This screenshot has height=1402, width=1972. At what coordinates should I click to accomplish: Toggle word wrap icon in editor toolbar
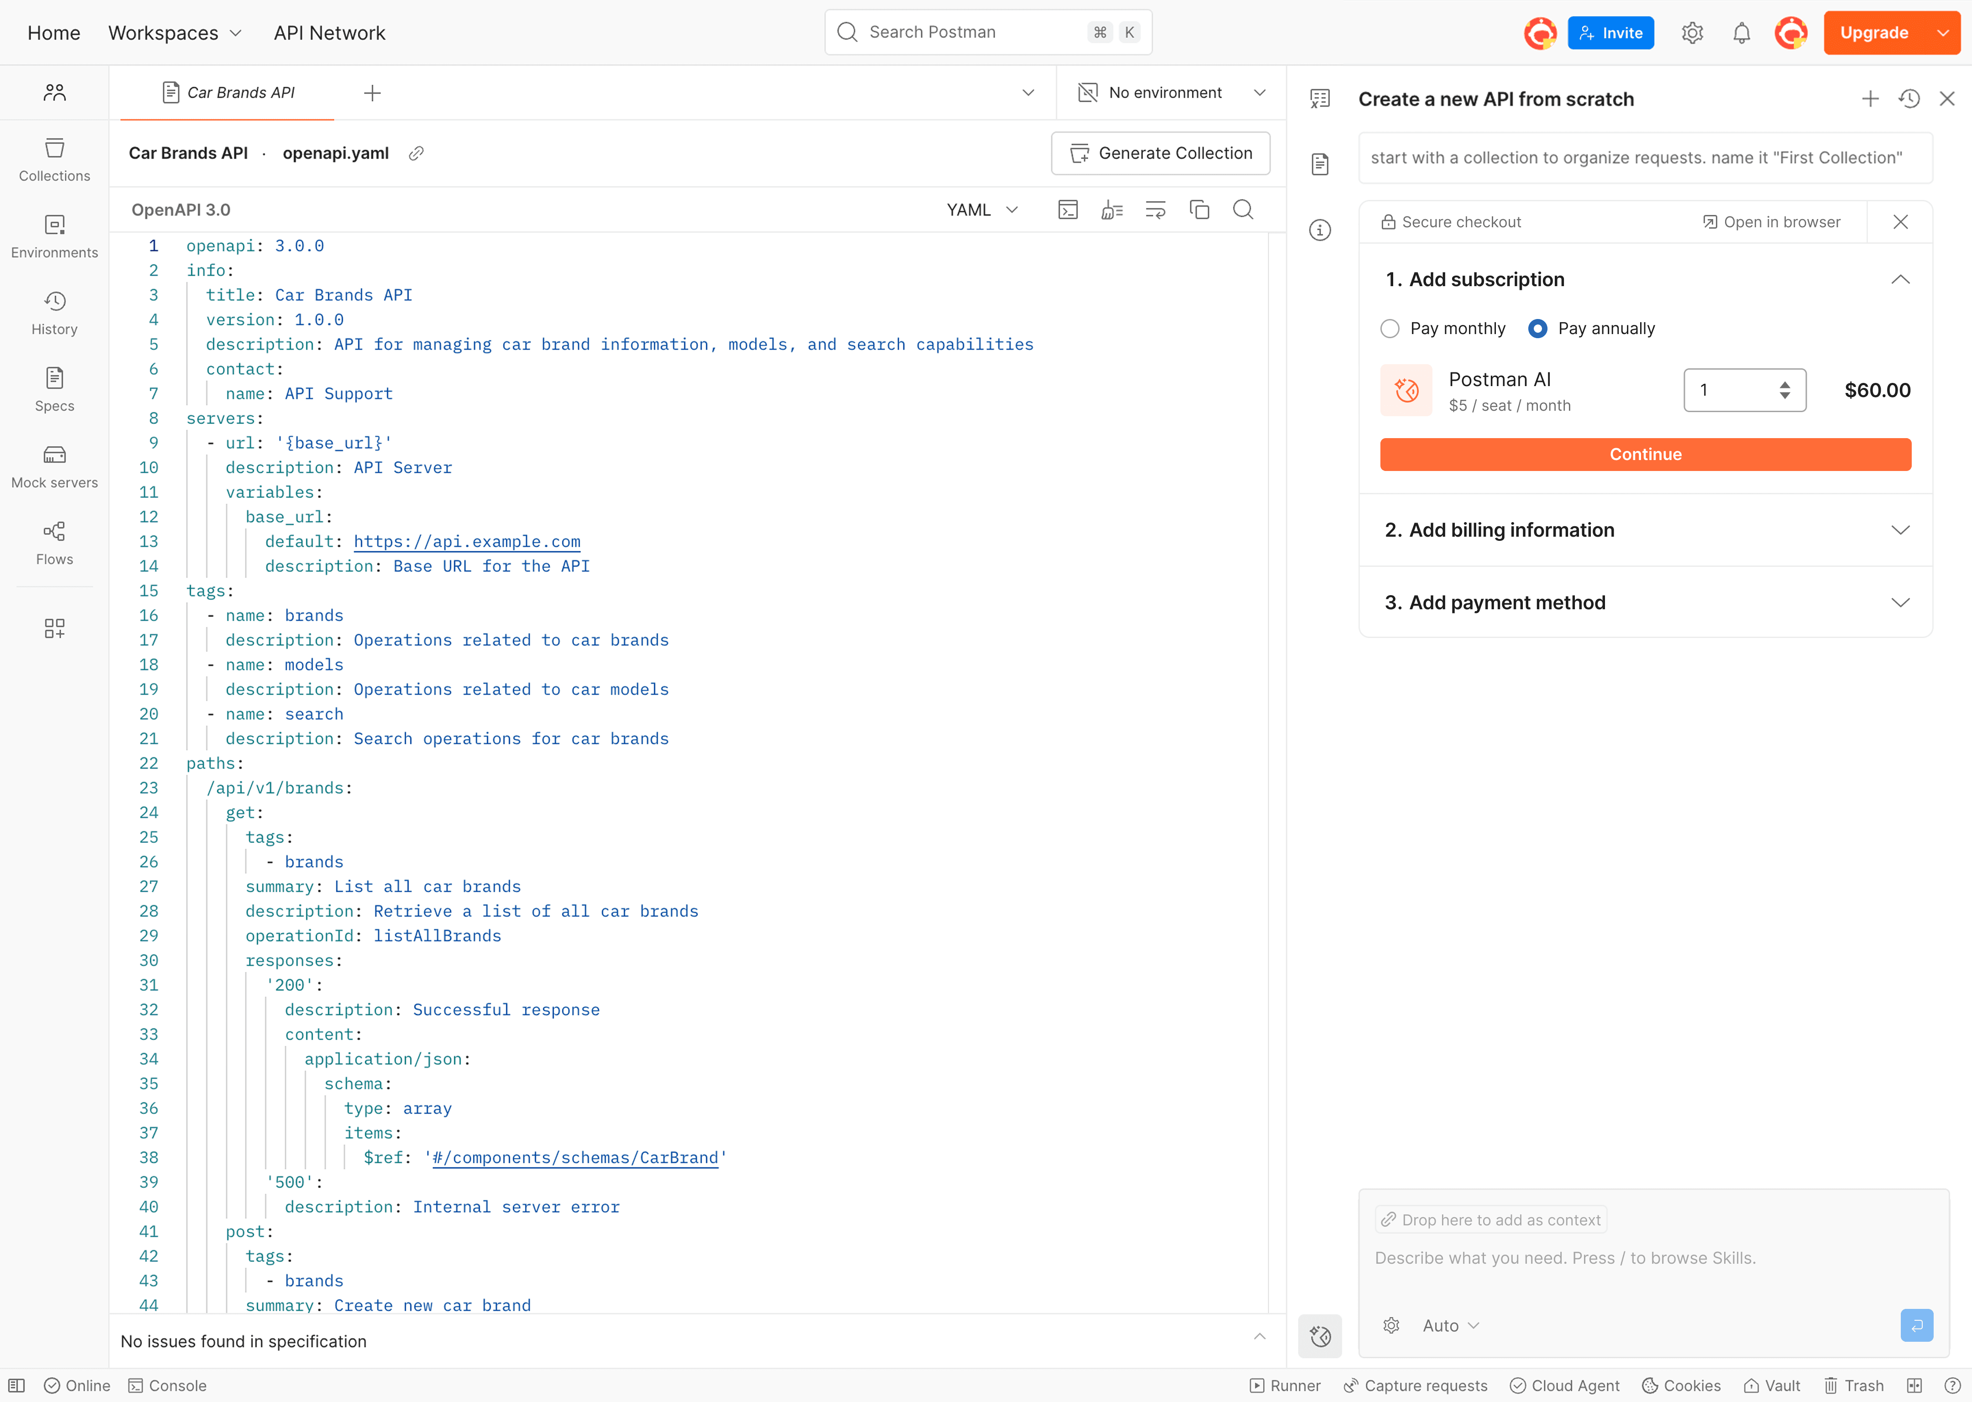coord(1155,210)
